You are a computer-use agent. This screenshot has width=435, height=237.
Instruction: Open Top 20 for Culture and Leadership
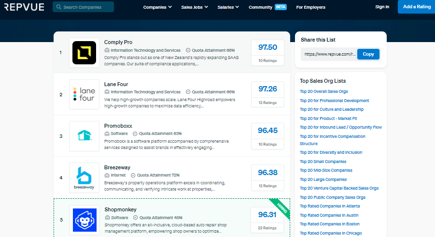(x=332, y=109)
